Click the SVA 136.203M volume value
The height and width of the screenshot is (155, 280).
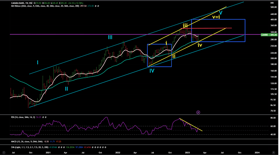click(x=70, y=147)
